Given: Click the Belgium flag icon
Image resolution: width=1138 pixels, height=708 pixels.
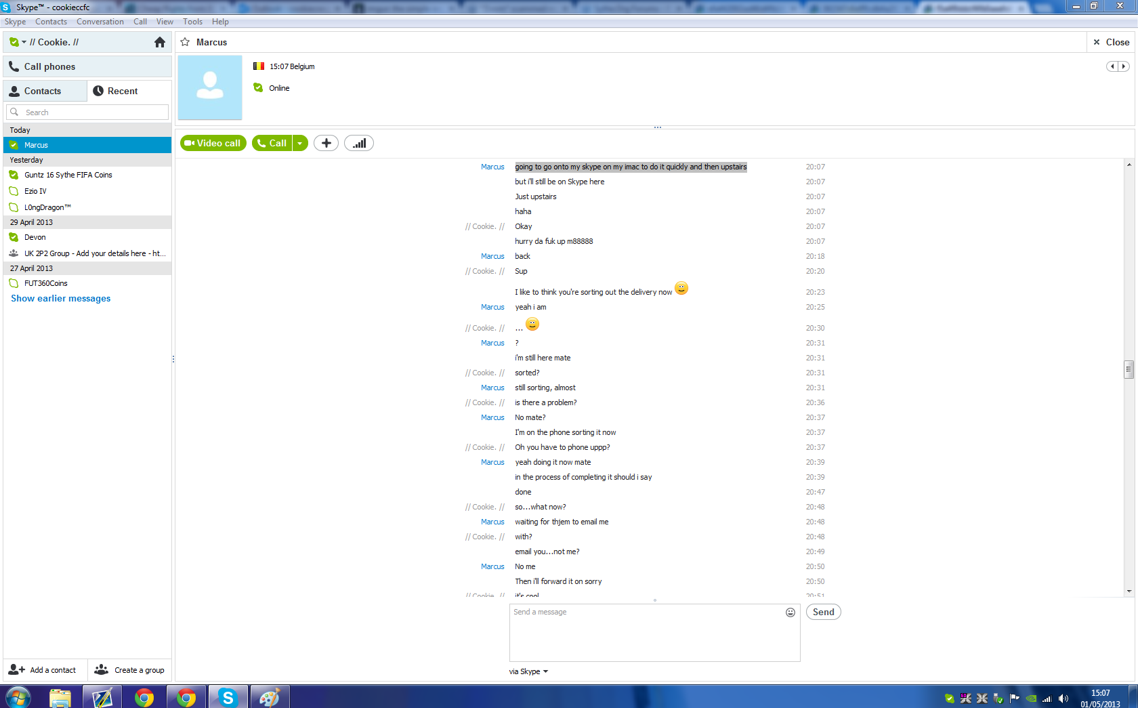Looking at the screenshot, I should pyautogui.click(x=259, y=66).
